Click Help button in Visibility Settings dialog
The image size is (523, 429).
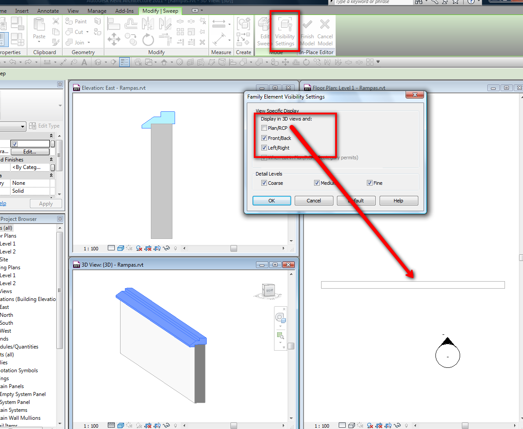pyautogui.click(x=399, y=201)
